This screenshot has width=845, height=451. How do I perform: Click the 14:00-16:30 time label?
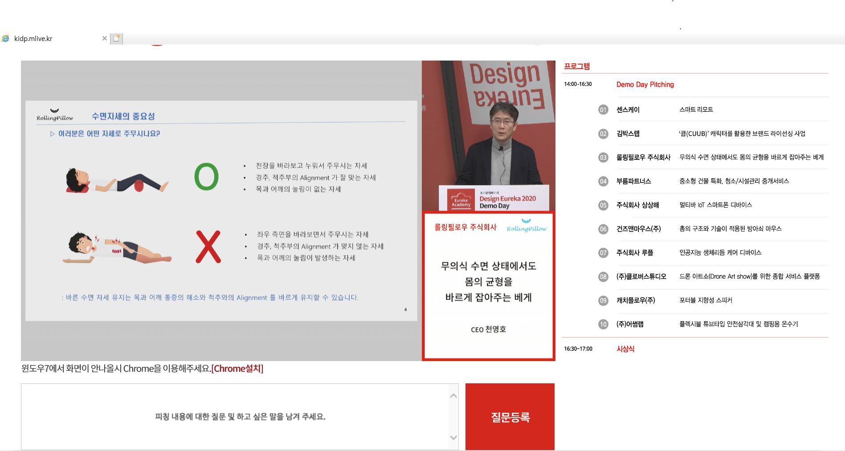coord(578,84)
